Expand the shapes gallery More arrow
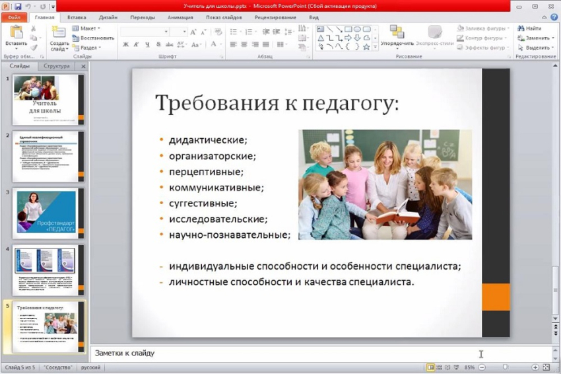561x374 pixels. pyautogui.click(x=375, y=47)
